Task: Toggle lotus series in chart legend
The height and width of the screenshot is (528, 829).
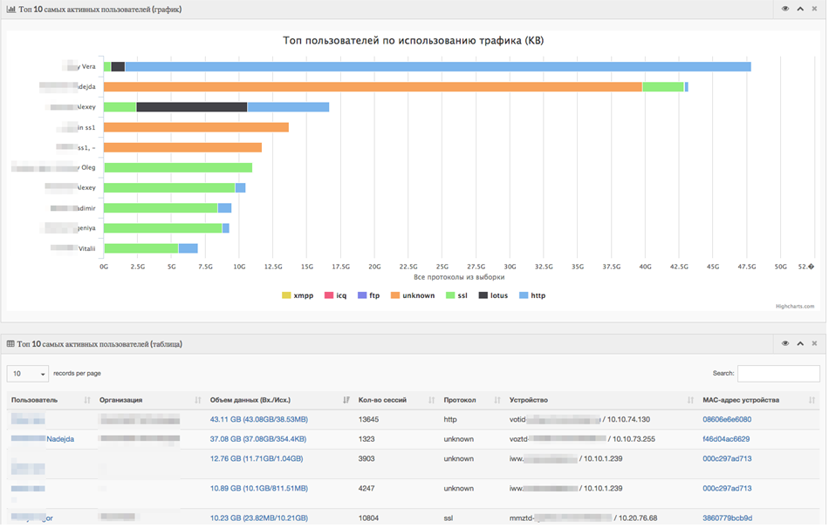Action: (493, 295)
